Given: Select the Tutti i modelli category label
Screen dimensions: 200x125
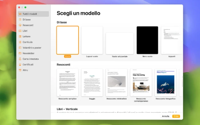Looking at the screenshot, I should 30,14.
